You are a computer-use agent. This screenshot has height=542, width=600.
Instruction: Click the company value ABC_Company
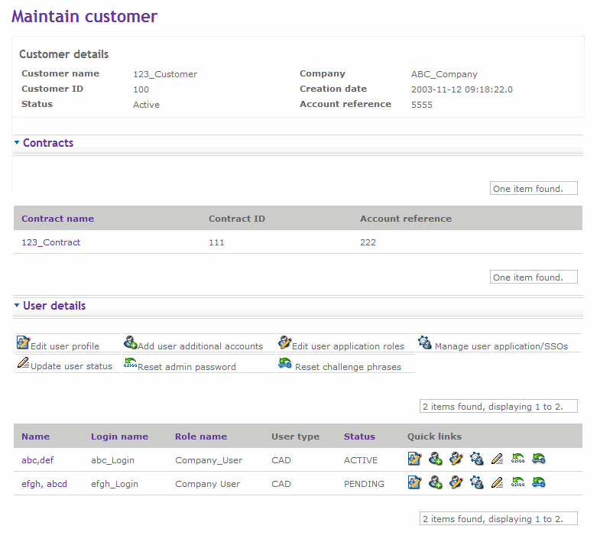(x=444, y=74)
